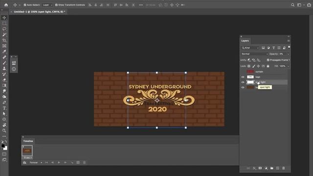Go to next frame
Screen dimensions: 313x176
tap(65, 163)
